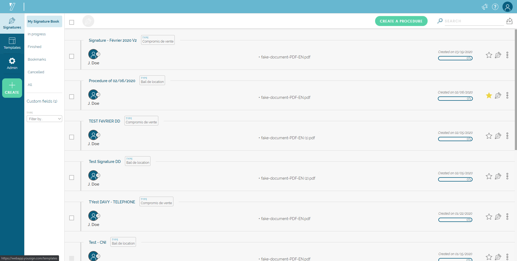Click the vertical scrollbar of the list

pos(516,89)
